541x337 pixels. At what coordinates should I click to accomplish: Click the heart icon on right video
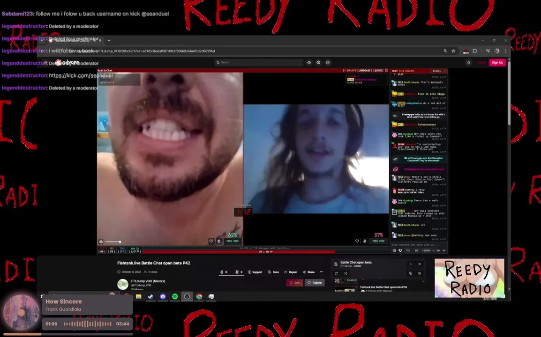[357, 241]
